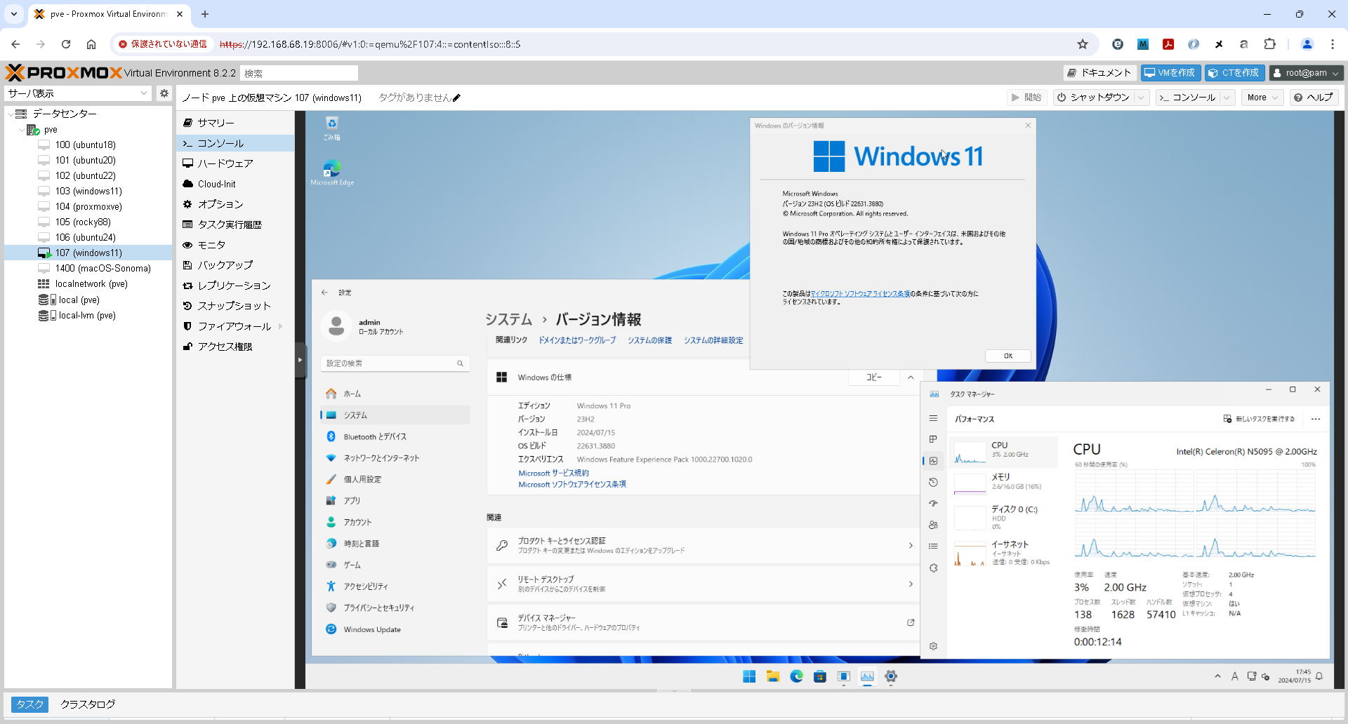
Task: Click the Copy (コピー) button for Windows specs
Action: pyautogui.click(x=873, y=377)
